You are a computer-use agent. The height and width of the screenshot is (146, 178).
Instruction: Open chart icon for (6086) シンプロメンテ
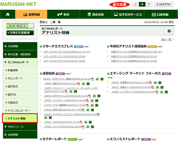(x=166, y=92)
